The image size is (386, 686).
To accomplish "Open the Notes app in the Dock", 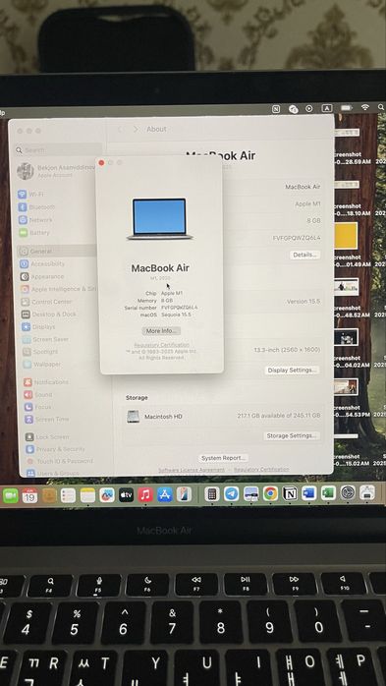I will 87,495.
